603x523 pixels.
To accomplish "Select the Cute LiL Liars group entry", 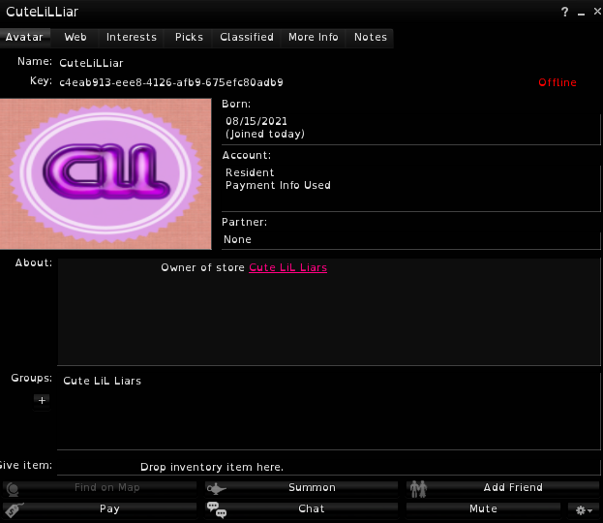I will [x=102, y=381].
